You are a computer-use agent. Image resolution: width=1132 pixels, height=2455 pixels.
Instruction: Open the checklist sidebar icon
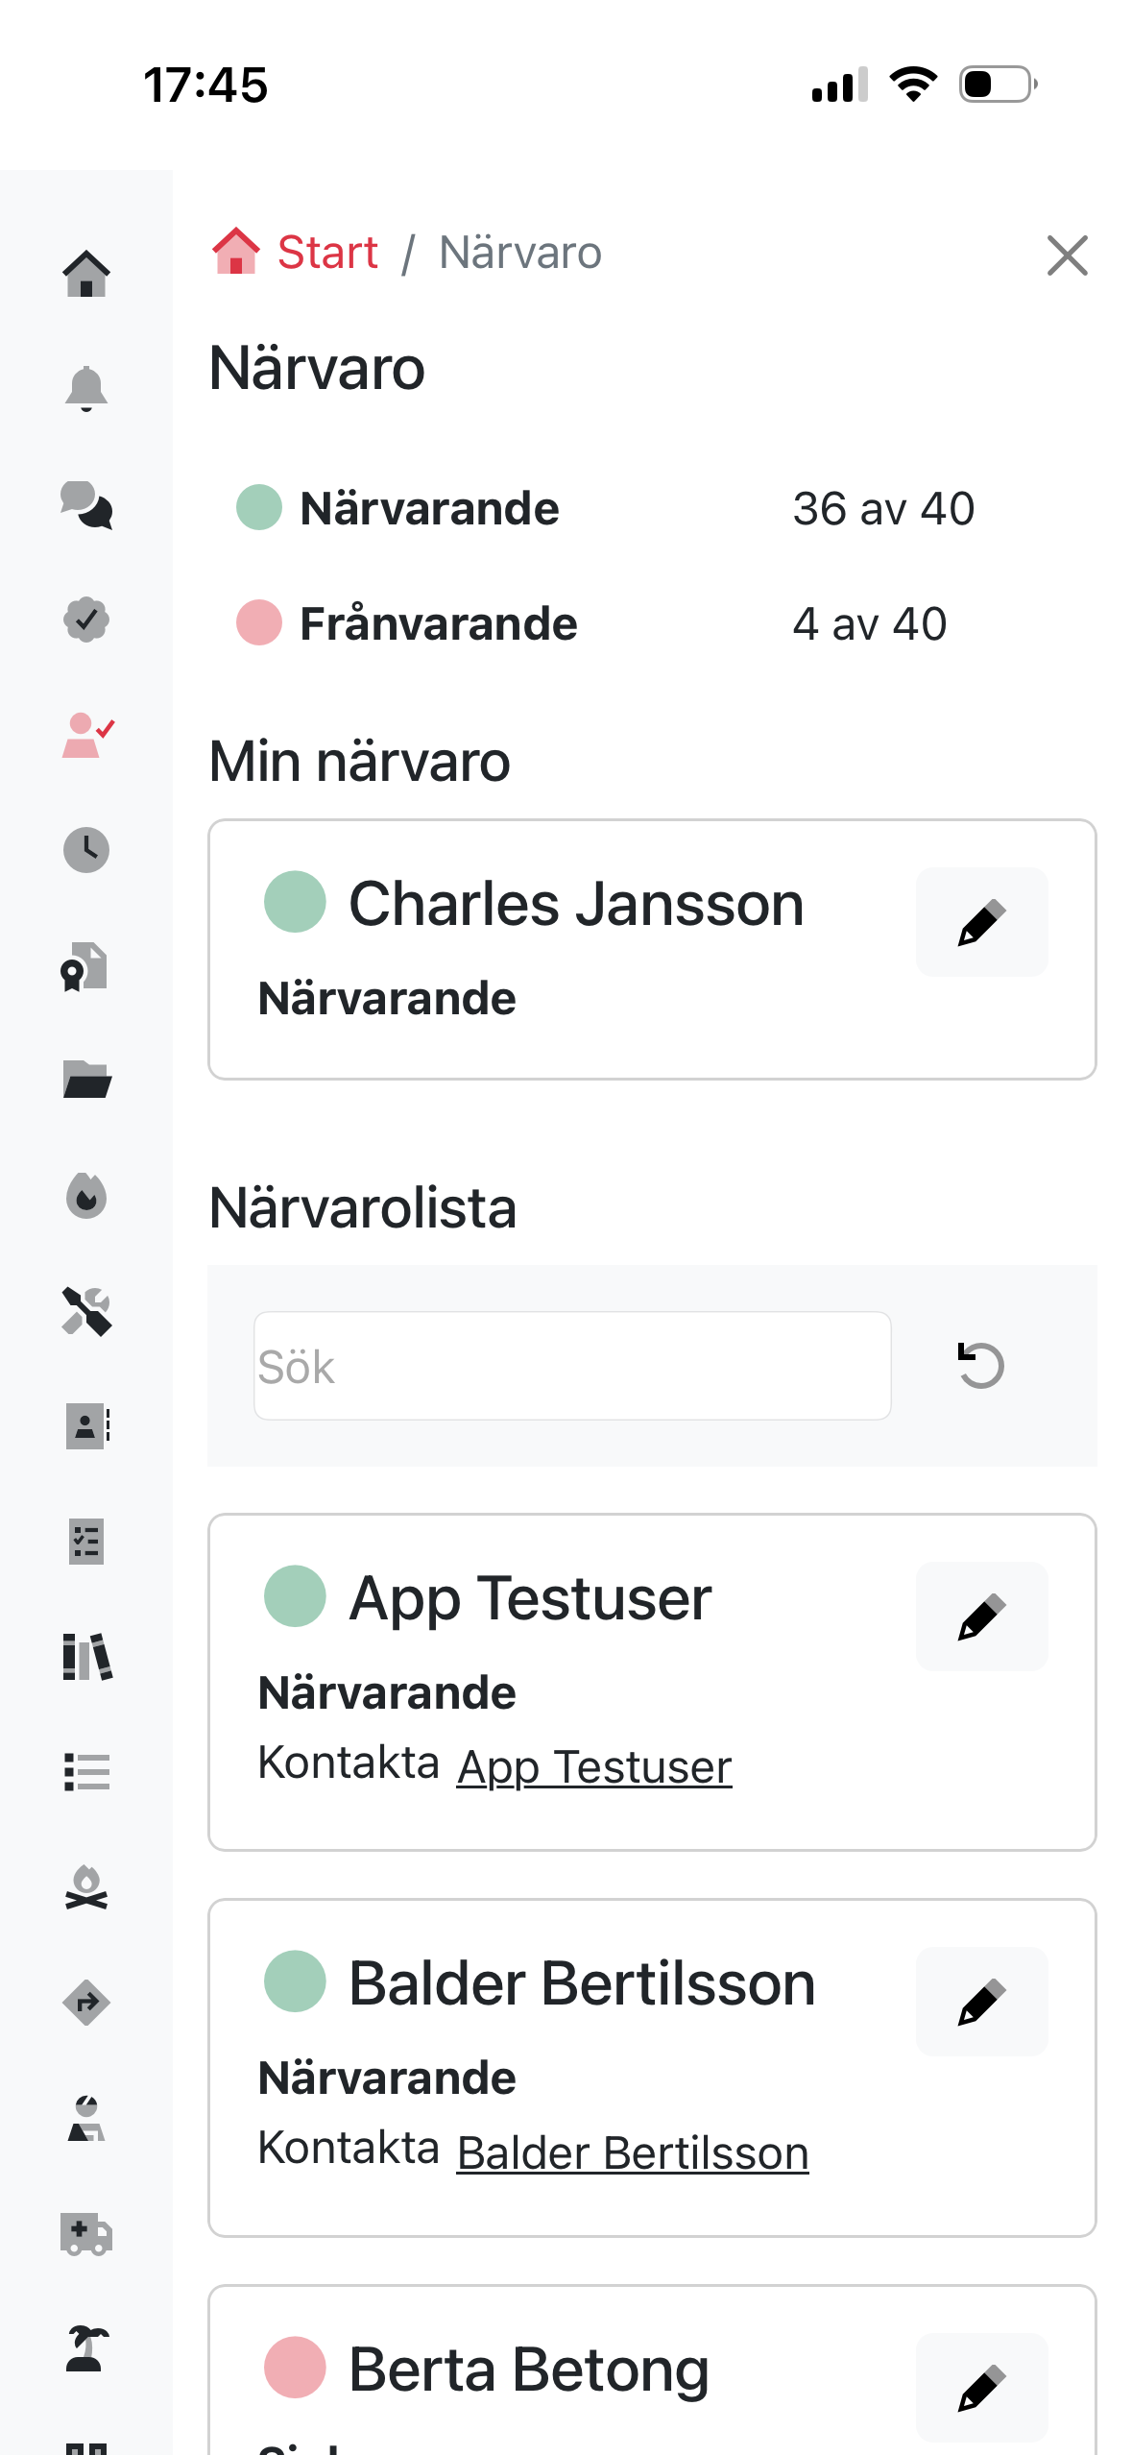86,1542
